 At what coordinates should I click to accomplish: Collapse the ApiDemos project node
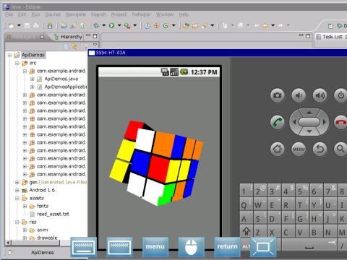pyautogui.click(x=9, y=55)
